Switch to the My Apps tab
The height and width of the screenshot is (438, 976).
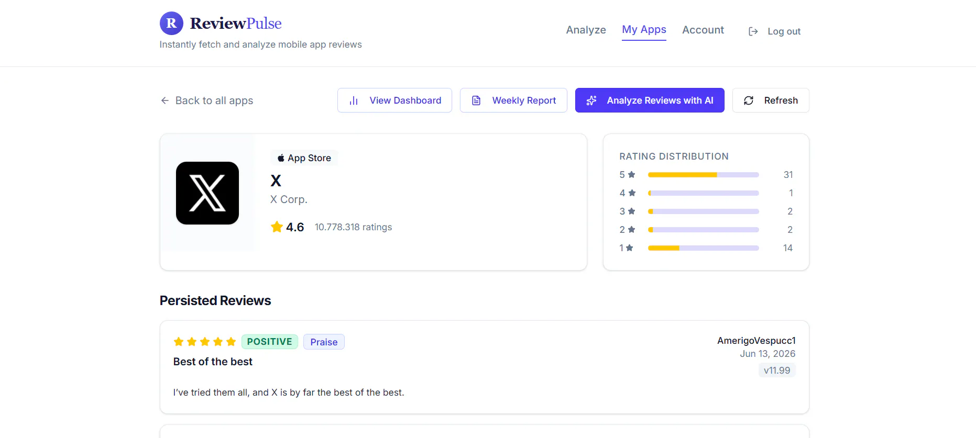[x=644, y=30]
